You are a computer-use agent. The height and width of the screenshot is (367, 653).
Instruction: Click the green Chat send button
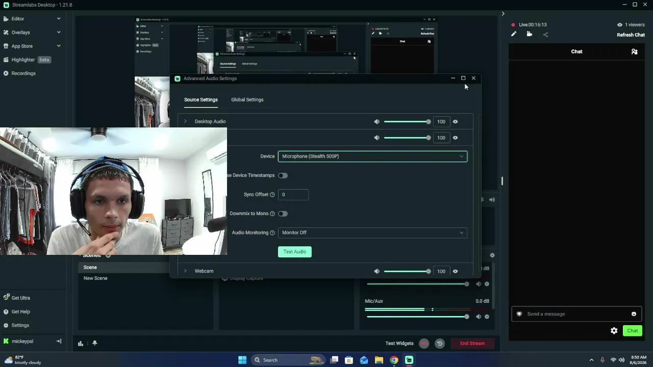click(633, 331)
